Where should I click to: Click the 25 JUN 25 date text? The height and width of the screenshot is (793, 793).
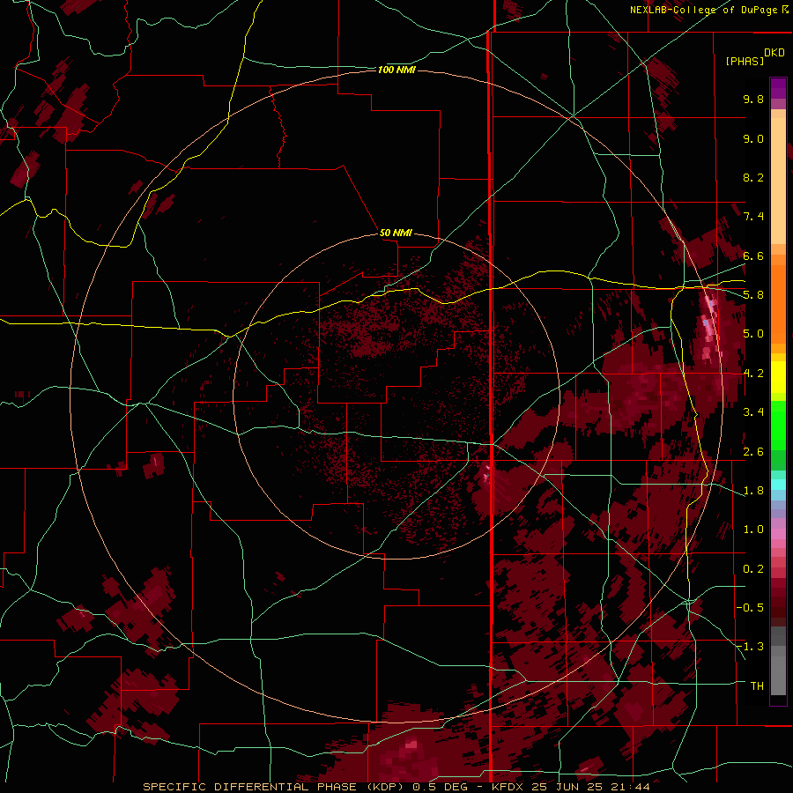566,787
